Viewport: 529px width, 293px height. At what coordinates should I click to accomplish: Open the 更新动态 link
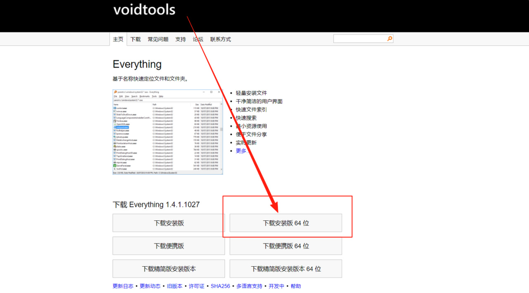pyautogui.click(x=150, y=286)
